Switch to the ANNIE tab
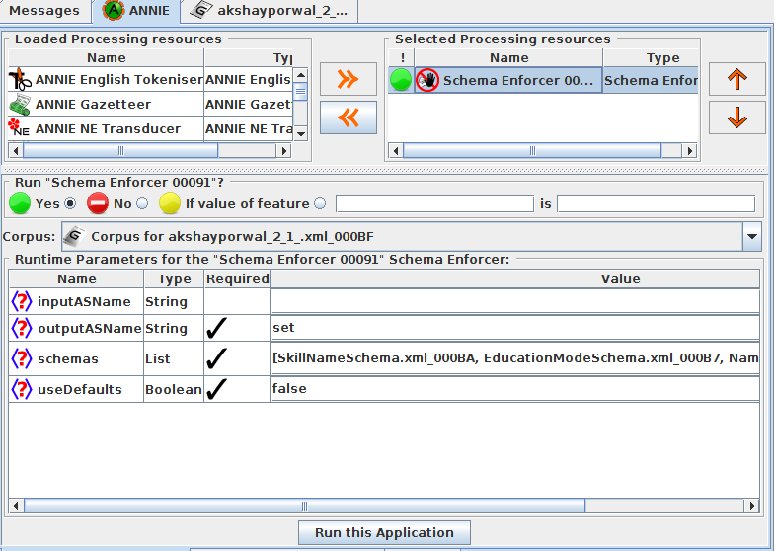 136,11
